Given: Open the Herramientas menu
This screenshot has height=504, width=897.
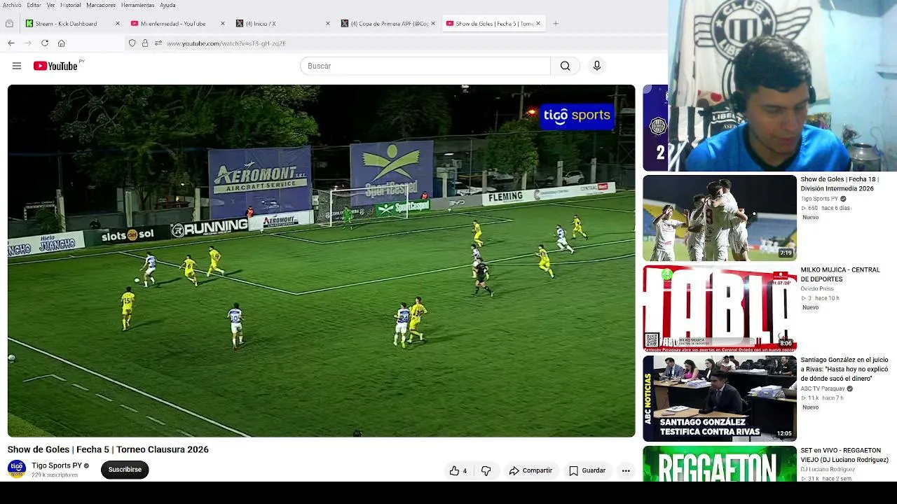Looking at the screenshot, I should click(x=137, y=5).
